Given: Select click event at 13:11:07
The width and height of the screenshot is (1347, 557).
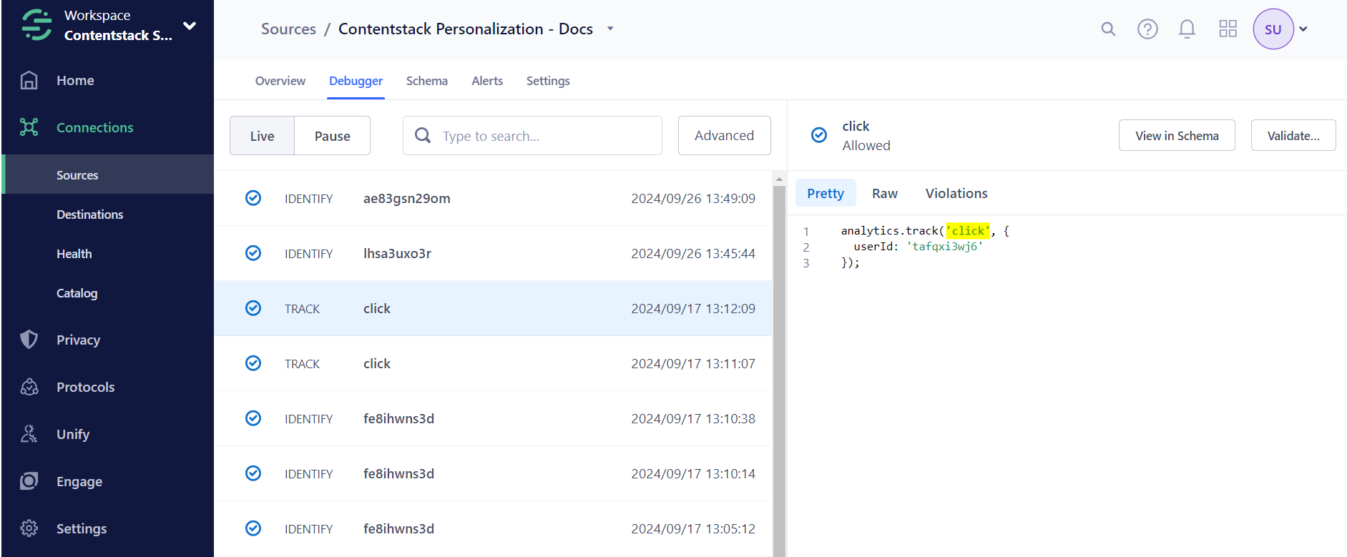Looking at the screenshot, I should pyautogui.click(x=493, y=363).
